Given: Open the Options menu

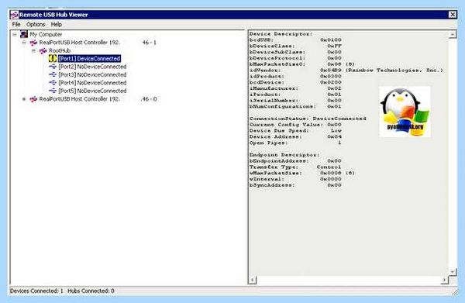Looking at the screenshot, I should pyautogui.click(x=36, y=24).
